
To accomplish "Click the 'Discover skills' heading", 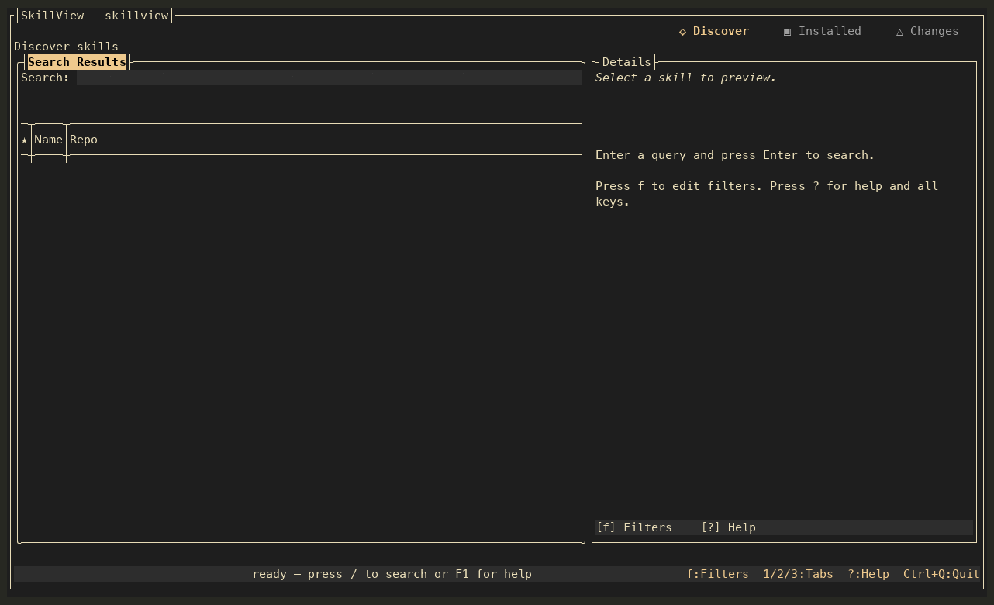I will click(x=66, y=47).
